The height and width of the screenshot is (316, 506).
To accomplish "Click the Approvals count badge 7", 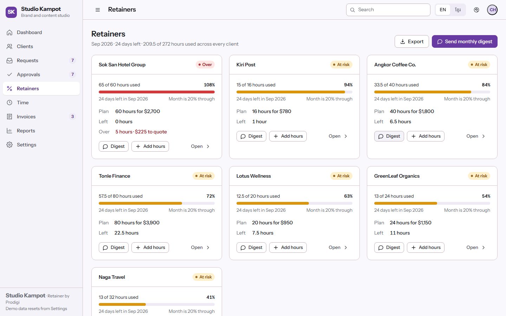I will 73,74.
